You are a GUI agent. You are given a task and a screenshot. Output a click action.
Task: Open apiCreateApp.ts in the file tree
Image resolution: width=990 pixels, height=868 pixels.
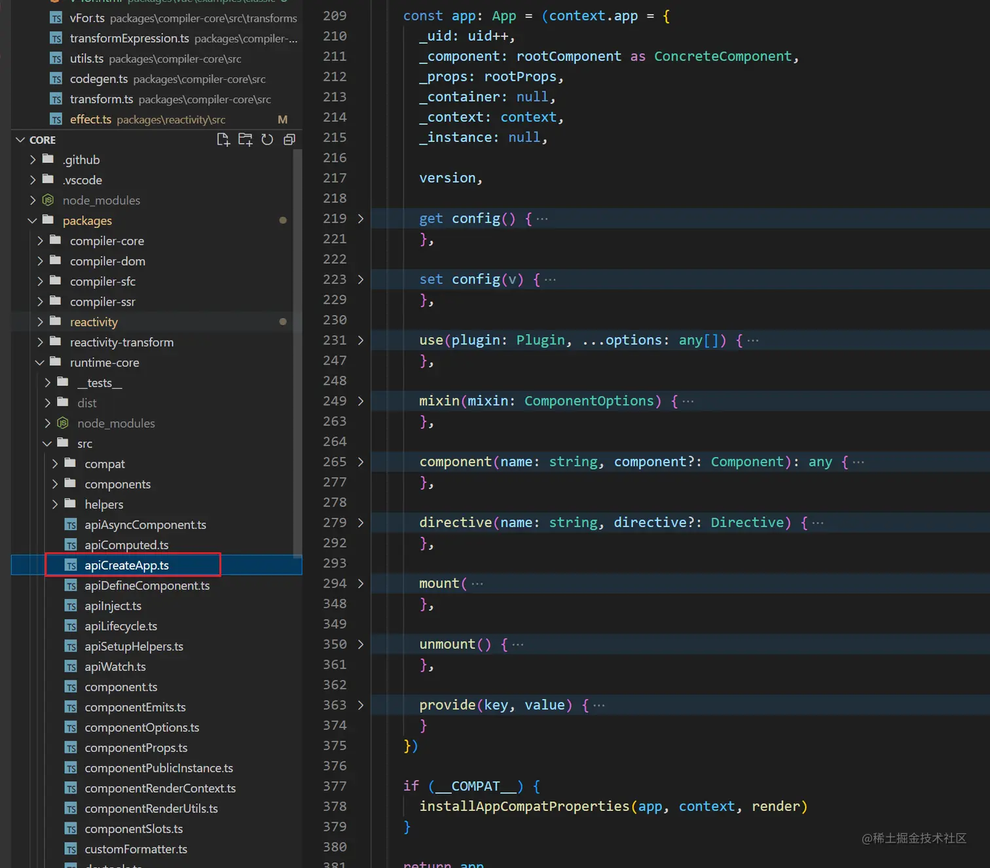tap(126, 566)
